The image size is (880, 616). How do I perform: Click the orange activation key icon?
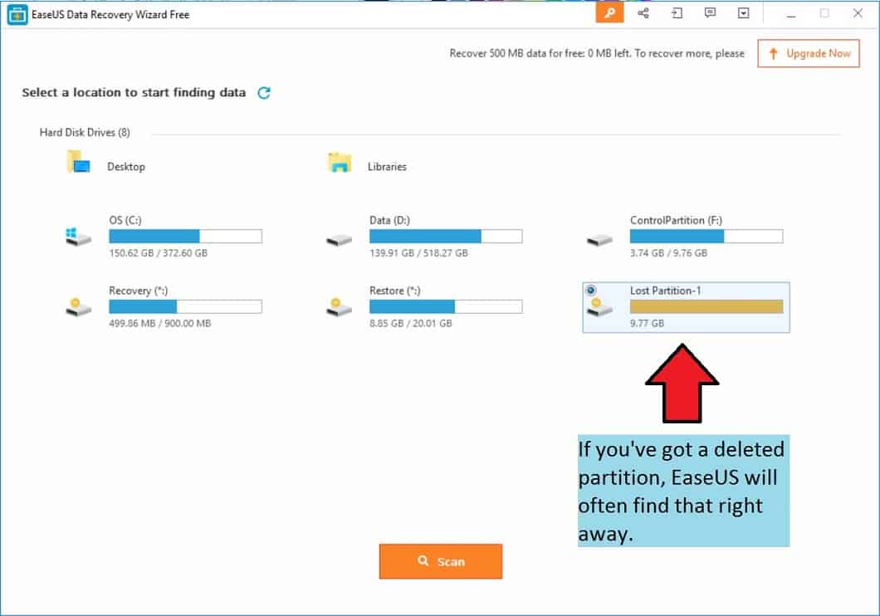609,13
